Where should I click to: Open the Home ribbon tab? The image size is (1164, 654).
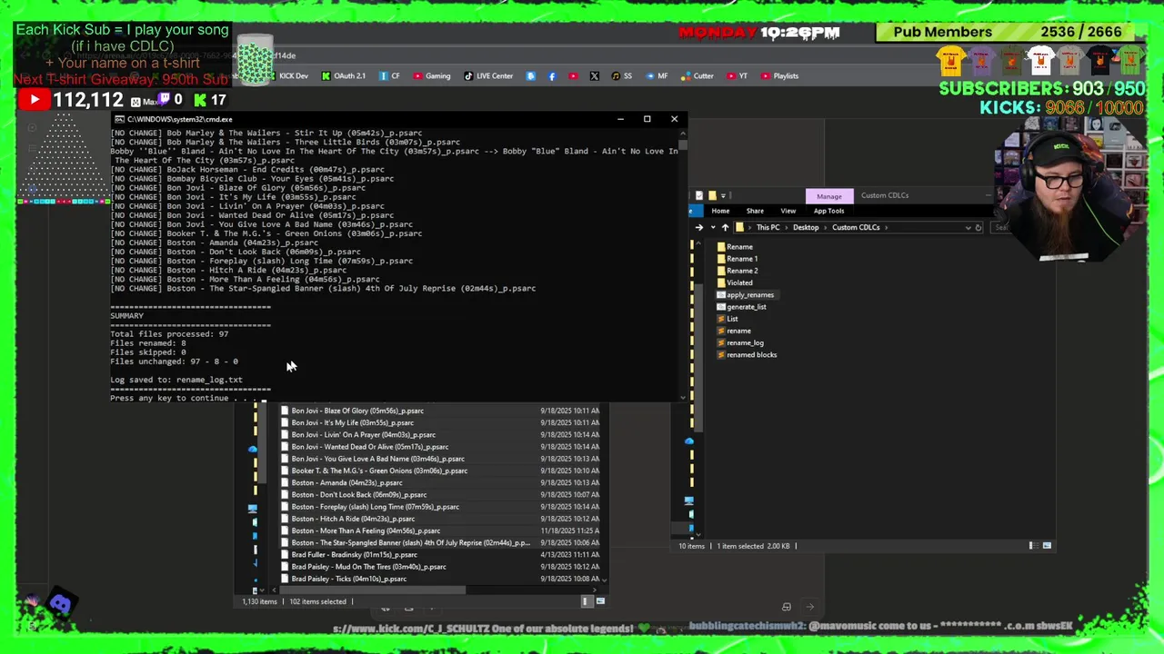(x=720, y=211)
